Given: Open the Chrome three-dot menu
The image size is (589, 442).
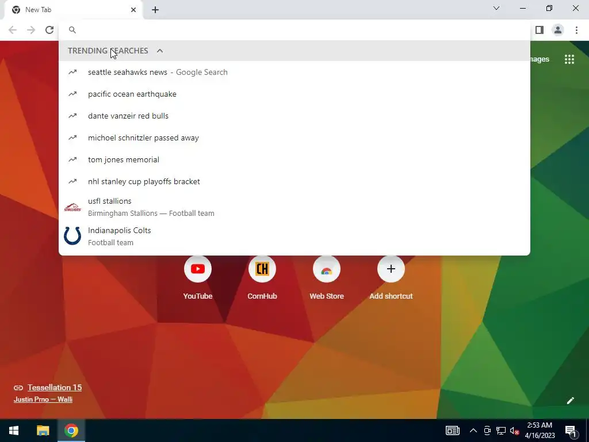Looking at the screenshot, I should 576,30.
